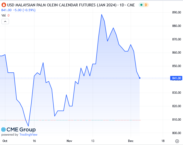The height and width of the screenshot is (145, 183).
Task: Click the Oct date axis label
Action: 5,141
